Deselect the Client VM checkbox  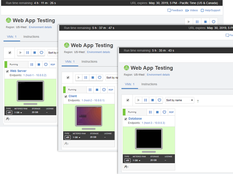tap(66, 96)
